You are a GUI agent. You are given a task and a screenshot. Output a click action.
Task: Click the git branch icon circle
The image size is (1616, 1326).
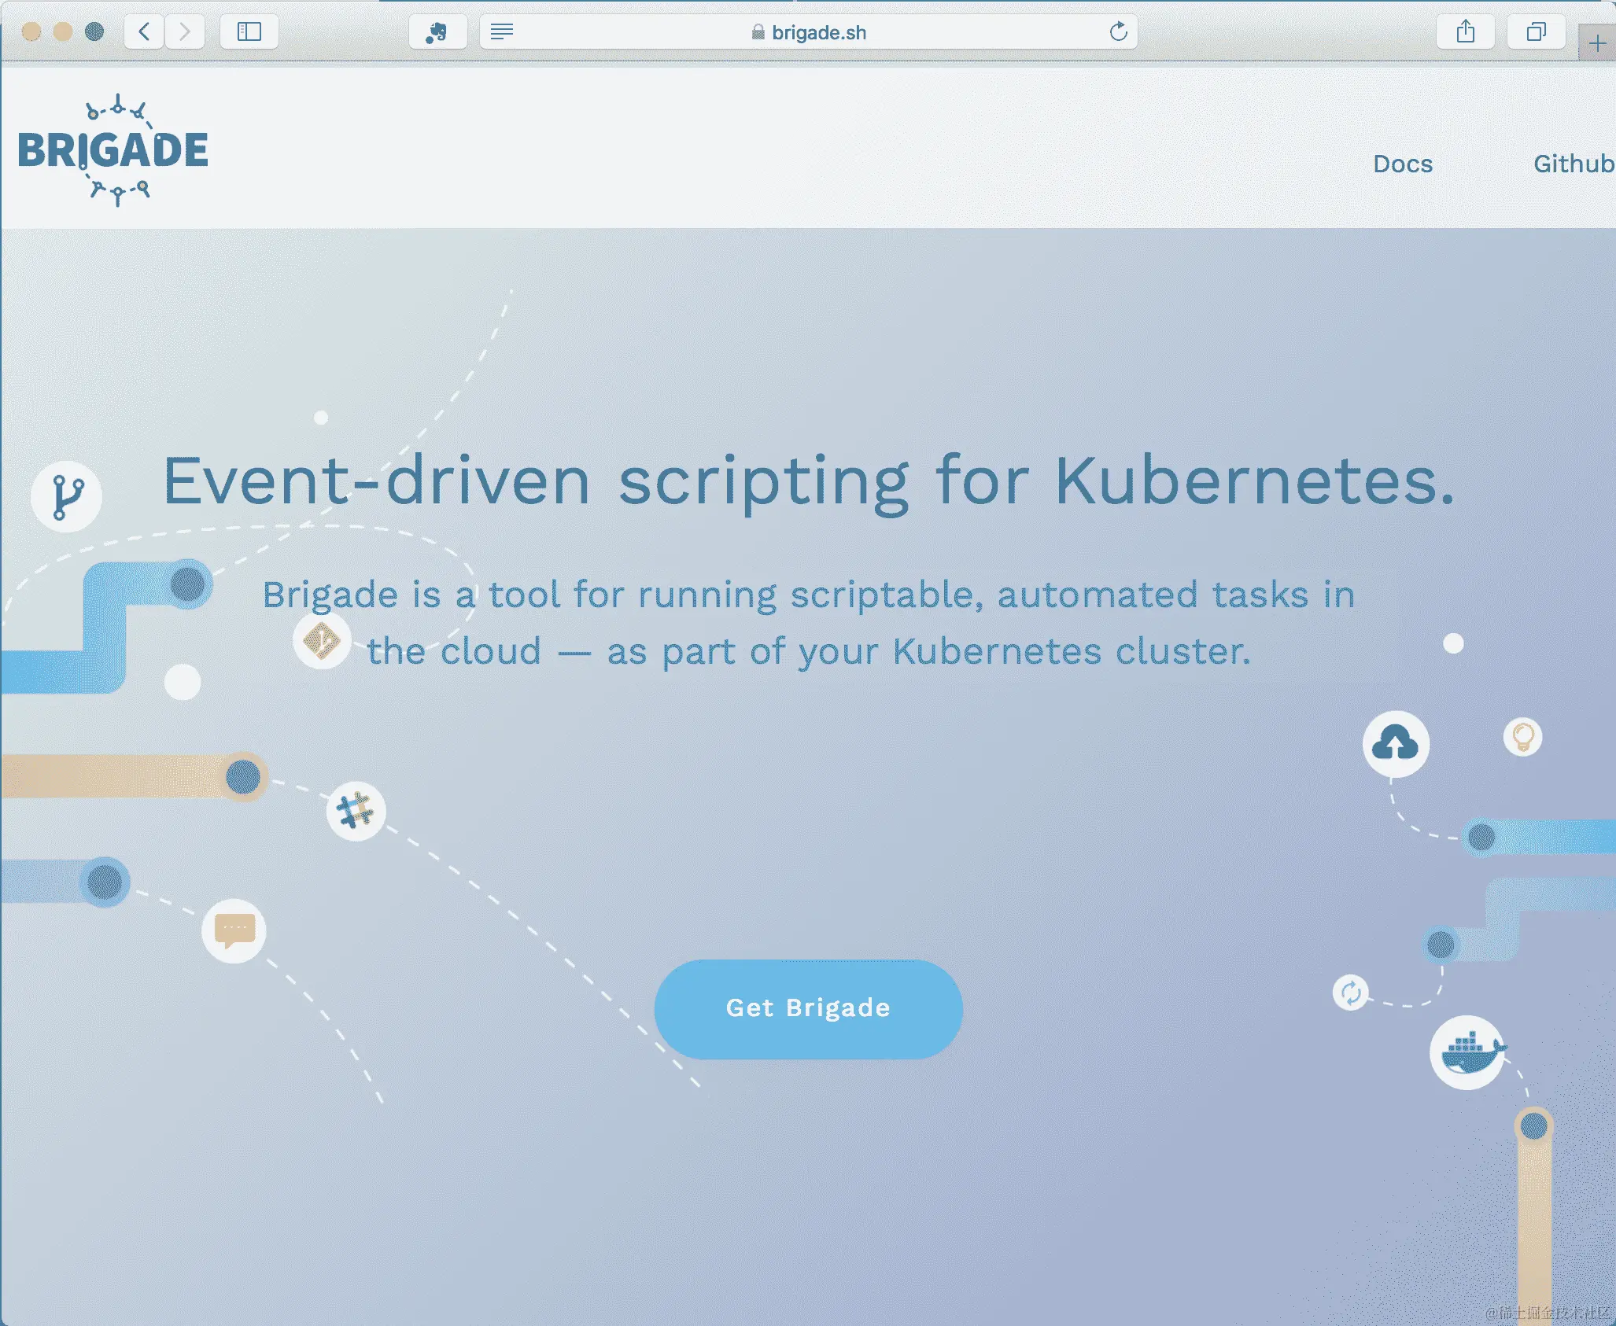click(x=66, y=496)
